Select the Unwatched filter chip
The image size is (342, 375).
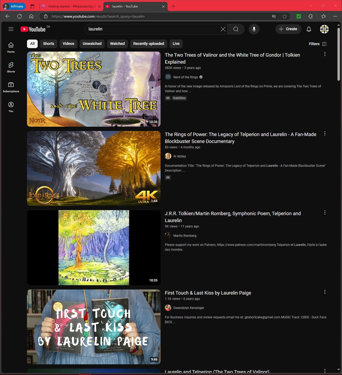coord(92,44)
